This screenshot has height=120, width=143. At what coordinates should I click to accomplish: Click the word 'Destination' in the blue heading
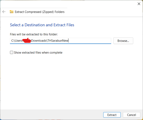tap(35, 25)
